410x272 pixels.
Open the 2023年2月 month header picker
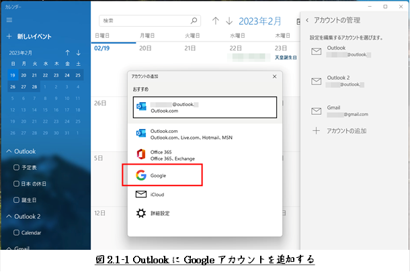(260, 21)
